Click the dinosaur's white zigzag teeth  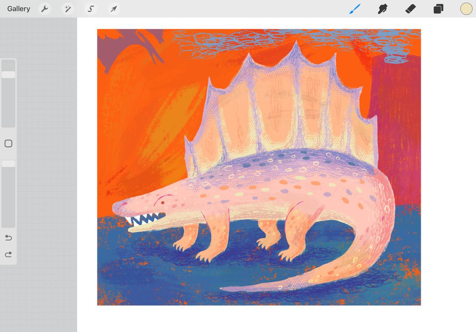145,221
